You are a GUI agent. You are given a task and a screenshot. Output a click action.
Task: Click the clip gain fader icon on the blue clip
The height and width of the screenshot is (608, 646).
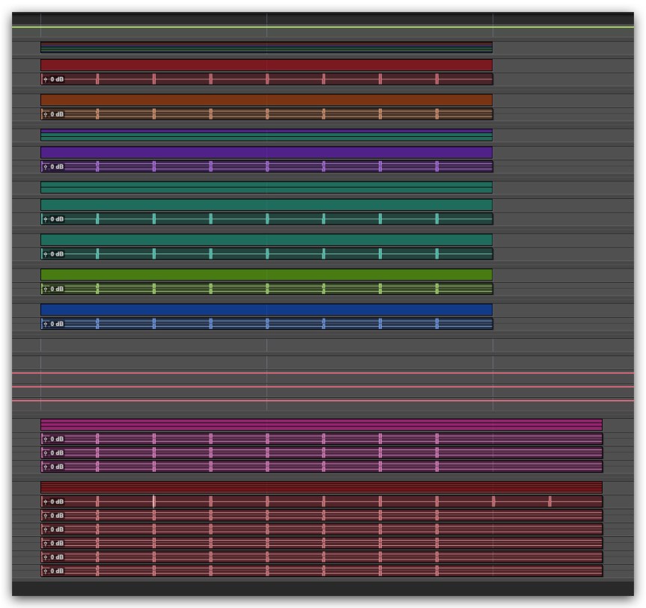point(46,325)
